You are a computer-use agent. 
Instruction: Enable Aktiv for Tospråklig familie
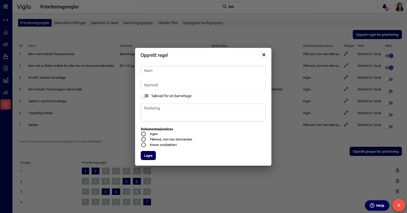pyautogui.click(x=389, y=115)
